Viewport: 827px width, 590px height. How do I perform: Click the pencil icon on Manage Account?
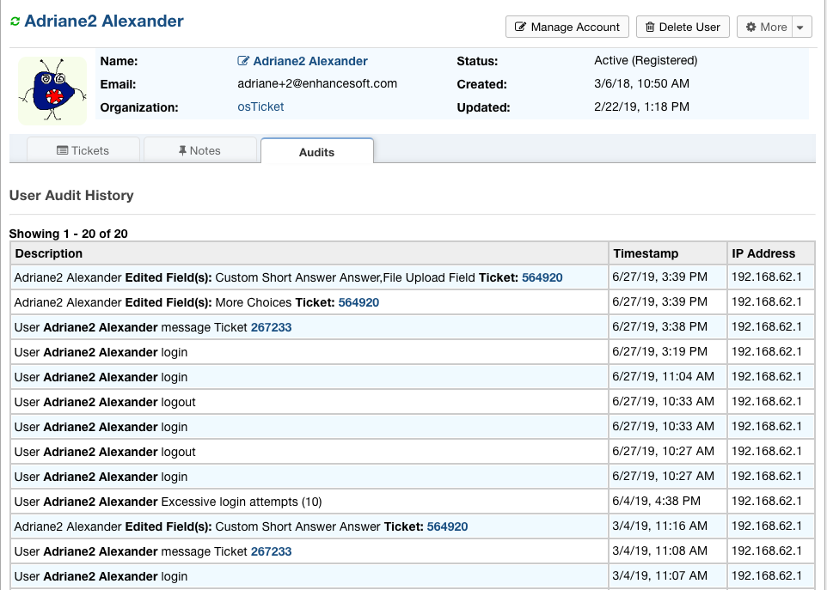click(x=520, y=27)
